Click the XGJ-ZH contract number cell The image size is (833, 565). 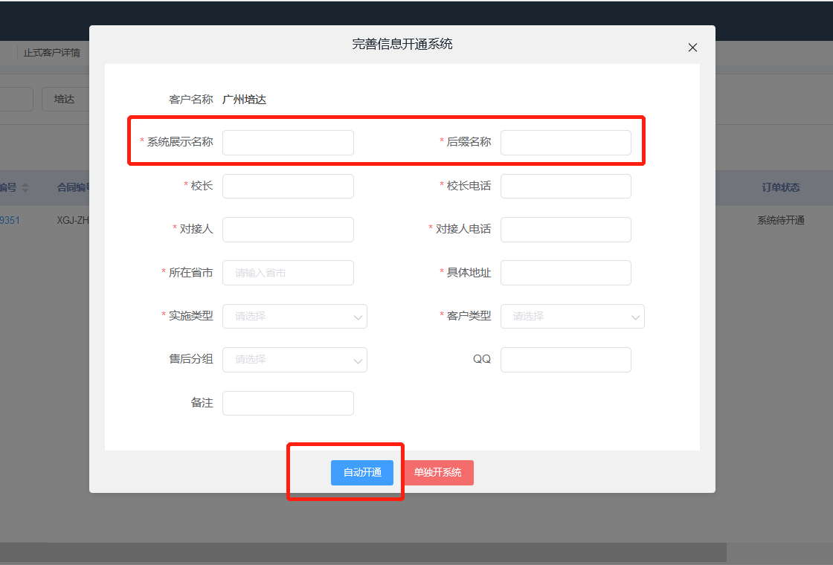point(73,220)
